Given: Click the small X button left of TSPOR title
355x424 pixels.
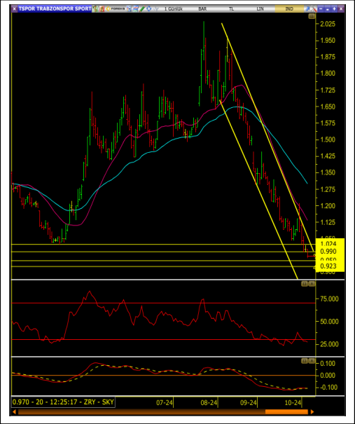Looking at the screenshot, I should coord(14,8).
